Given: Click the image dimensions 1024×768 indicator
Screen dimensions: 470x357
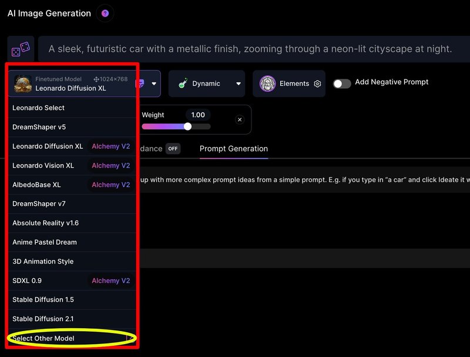Looking at the screenshot, I should tap(110, 79).
